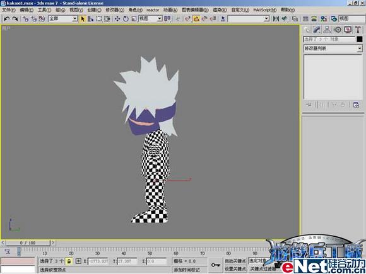Activate the Select Object arrow tool
Viewport: 366px width, 274px height.
pyautogui.click(x=83, y=19)
